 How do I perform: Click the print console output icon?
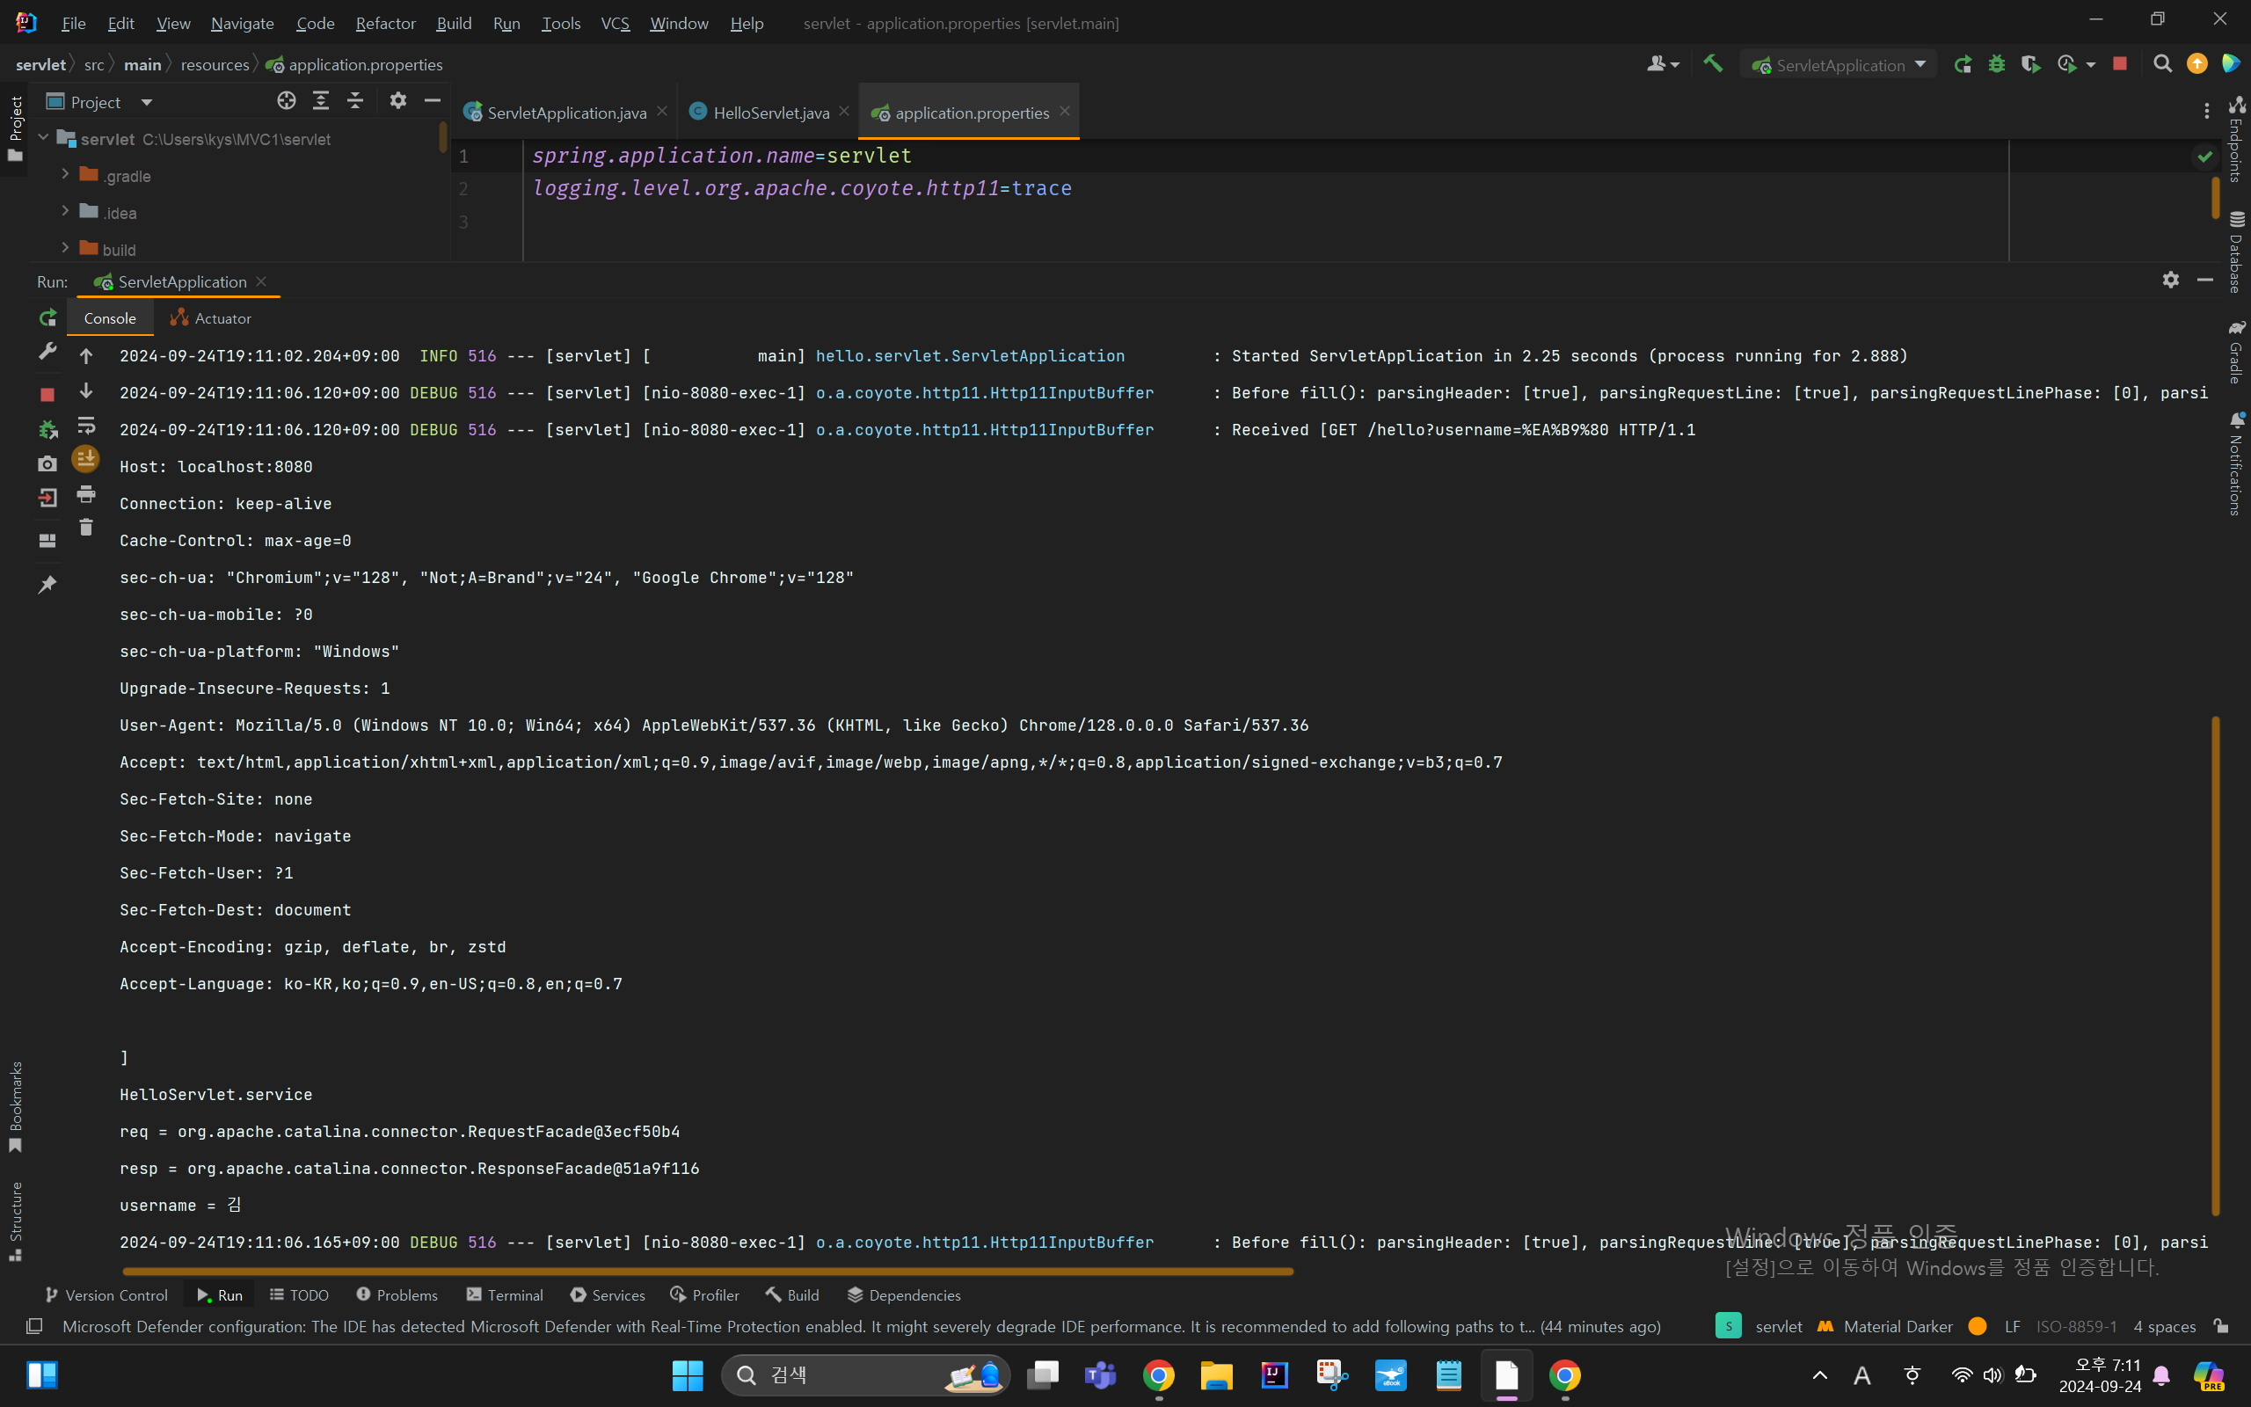tap(85, 494)
